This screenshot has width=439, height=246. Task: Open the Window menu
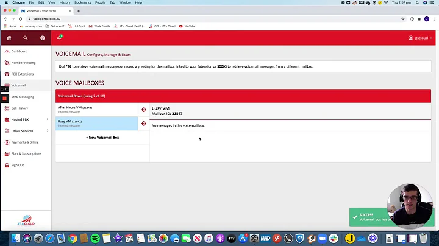[125, 2]
